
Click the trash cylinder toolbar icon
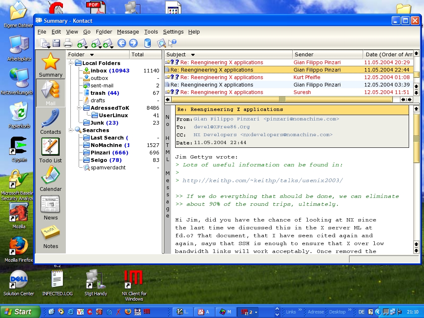[147, 43]
